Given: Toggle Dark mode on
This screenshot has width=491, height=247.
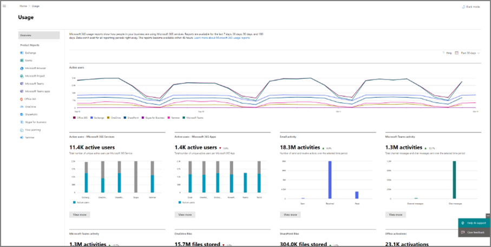Looking at the screenshot, I should 471,6.
